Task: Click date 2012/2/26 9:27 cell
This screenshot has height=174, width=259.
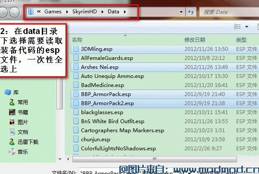Action: tap(203, 149)
